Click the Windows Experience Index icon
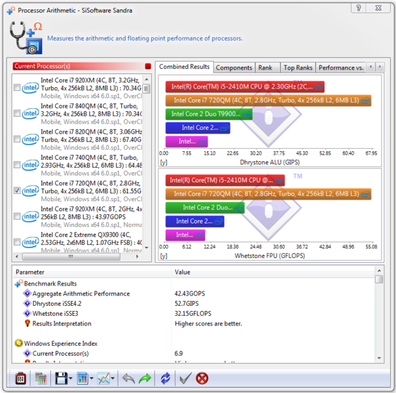Viewport: 396px width, 393px height. tap(19, 343)
